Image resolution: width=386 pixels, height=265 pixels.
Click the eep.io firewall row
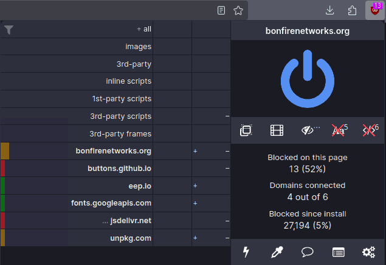(77, 186)
